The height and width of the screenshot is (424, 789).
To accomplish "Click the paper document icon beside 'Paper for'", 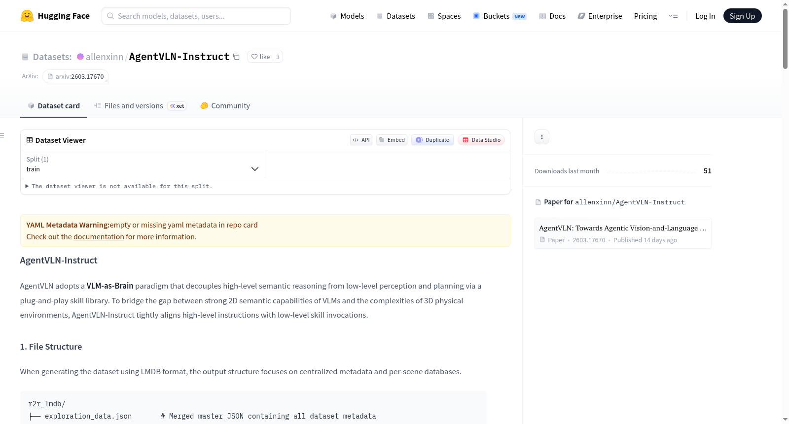I will (538, 202).
